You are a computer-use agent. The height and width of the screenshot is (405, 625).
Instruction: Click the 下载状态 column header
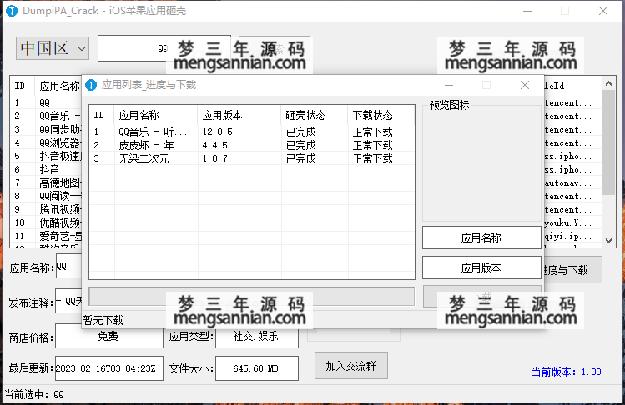pyautogui.click(x=381, y=116)
